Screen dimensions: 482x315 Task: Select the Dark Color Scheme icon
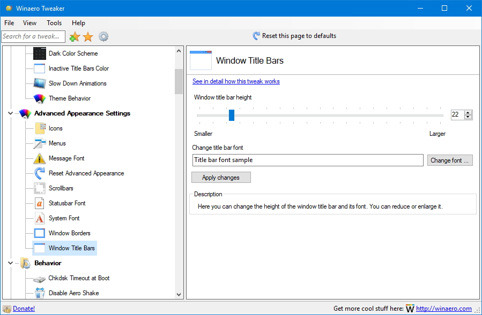click(x=40, y=53)
